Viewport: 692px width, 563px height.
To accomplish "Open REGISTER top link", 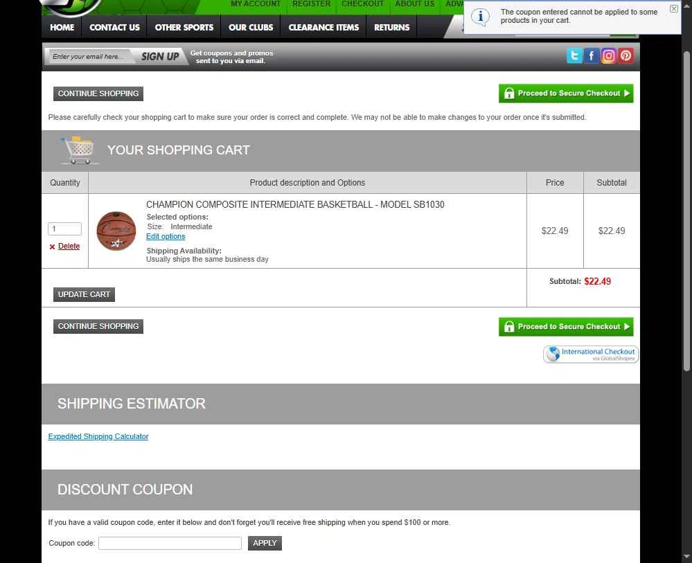I will click(x=311, y=4).
